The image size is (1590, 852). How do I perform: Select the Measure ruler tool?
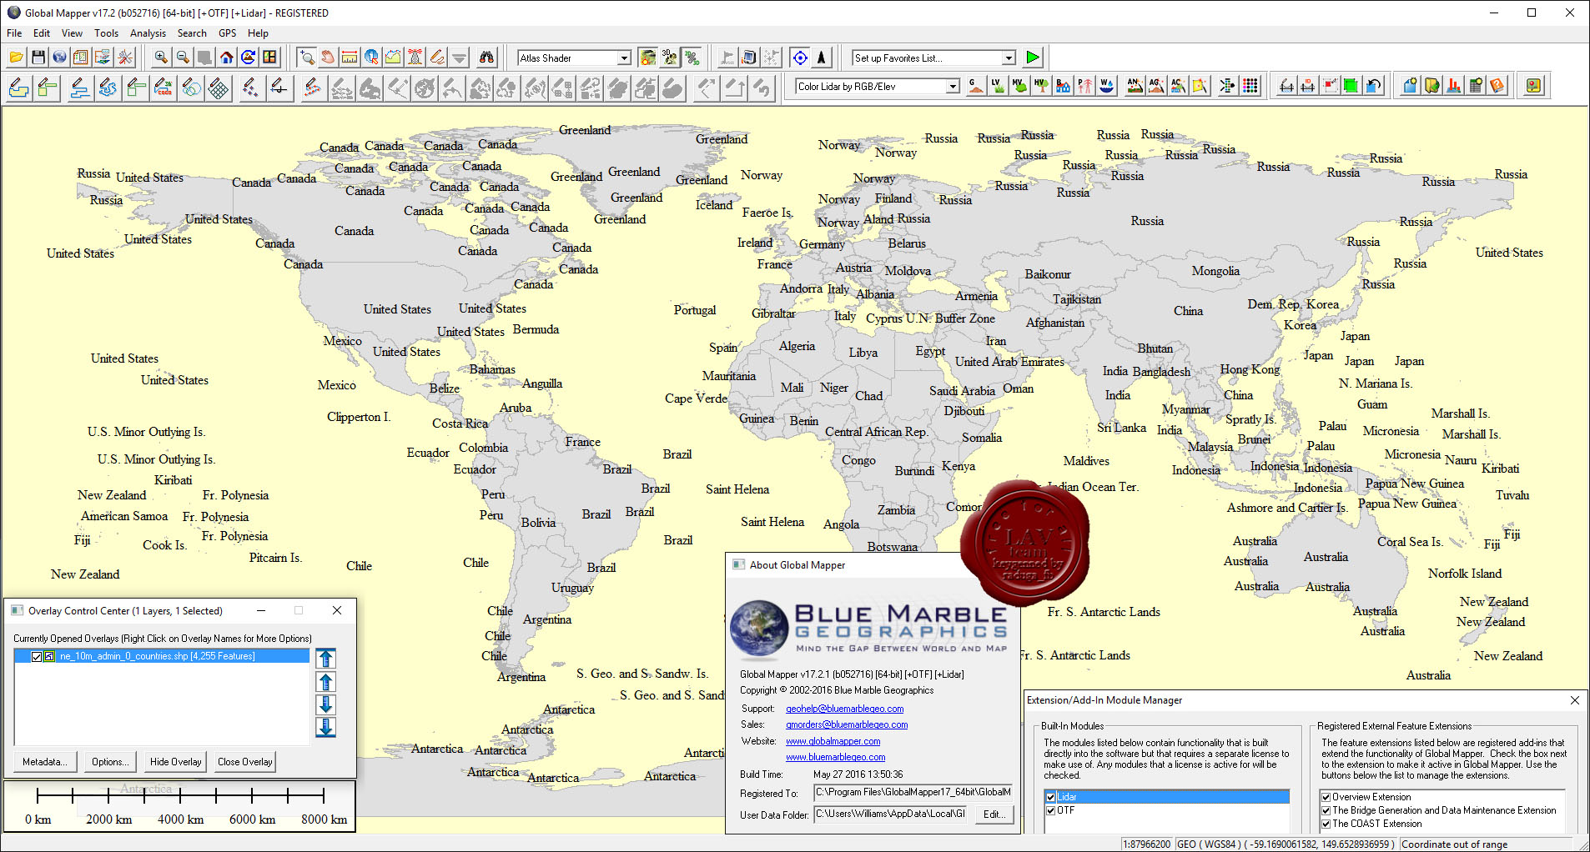point(350,58)
